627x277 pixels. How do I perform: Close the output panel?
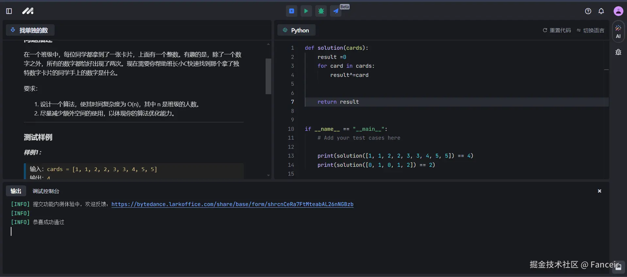click(x=599, y=191)
